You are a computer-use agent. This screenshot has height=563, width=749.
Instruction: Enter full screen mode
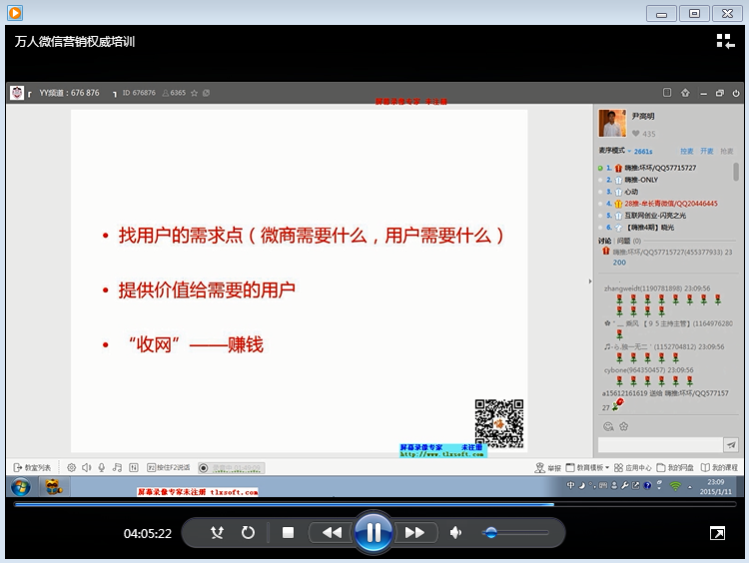pyautogui.click(x=717, y=534)
